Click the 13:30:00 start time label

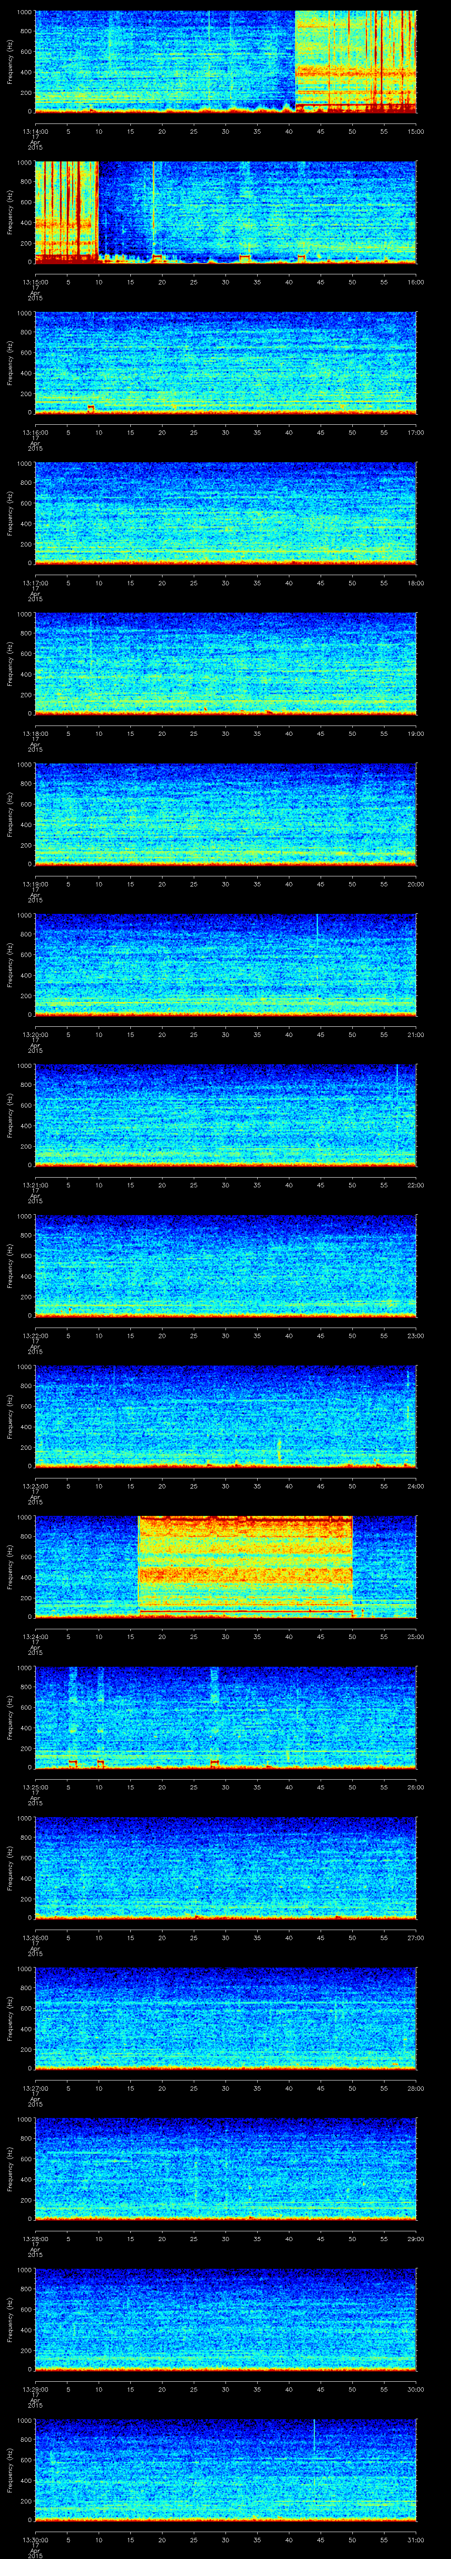(35, 2539)
